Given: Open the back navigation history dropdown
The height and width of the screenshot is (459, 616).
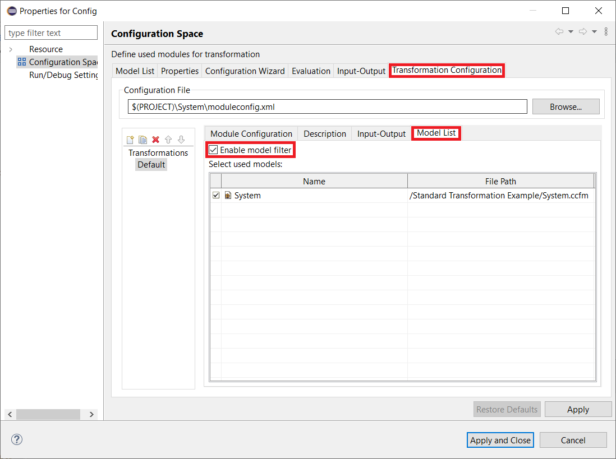Looking at the screenshot, I should 570,31.
